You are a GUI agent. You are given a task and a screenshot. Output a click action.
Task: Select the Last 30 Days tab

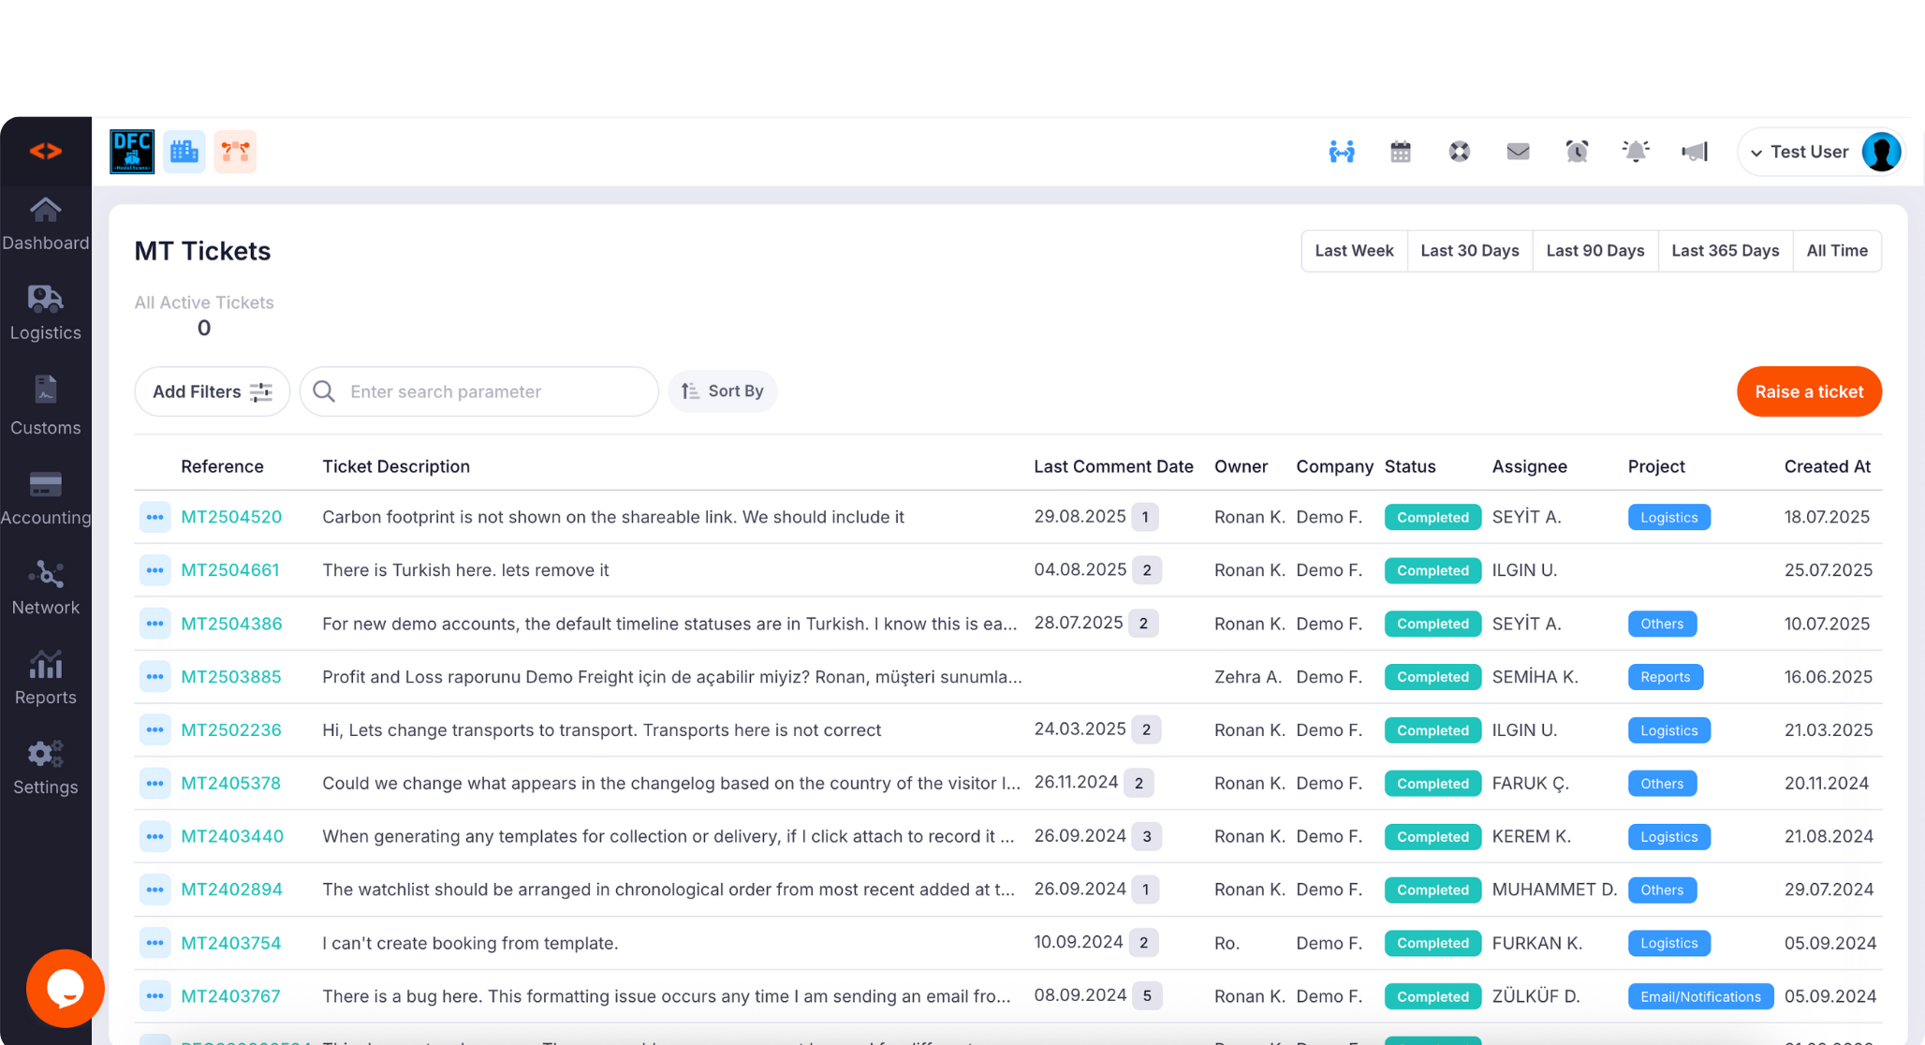coord(1469,251)
